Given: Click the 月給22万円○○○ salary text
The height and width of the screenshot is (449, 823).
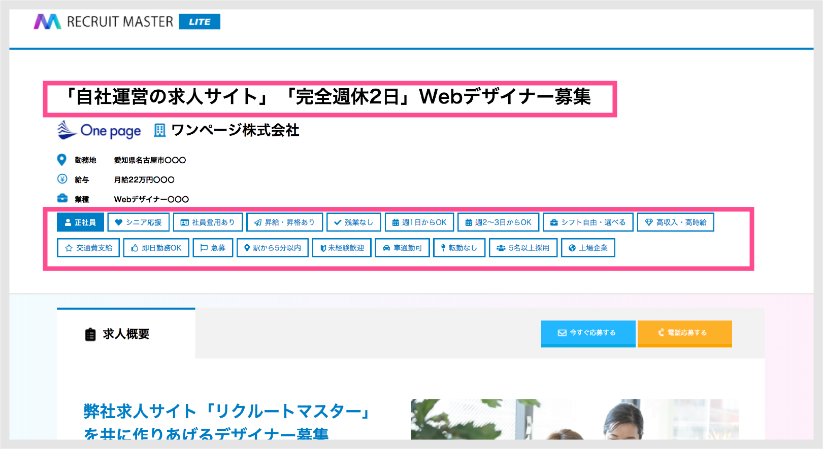Looking at the screenshot, I should 144,180.
